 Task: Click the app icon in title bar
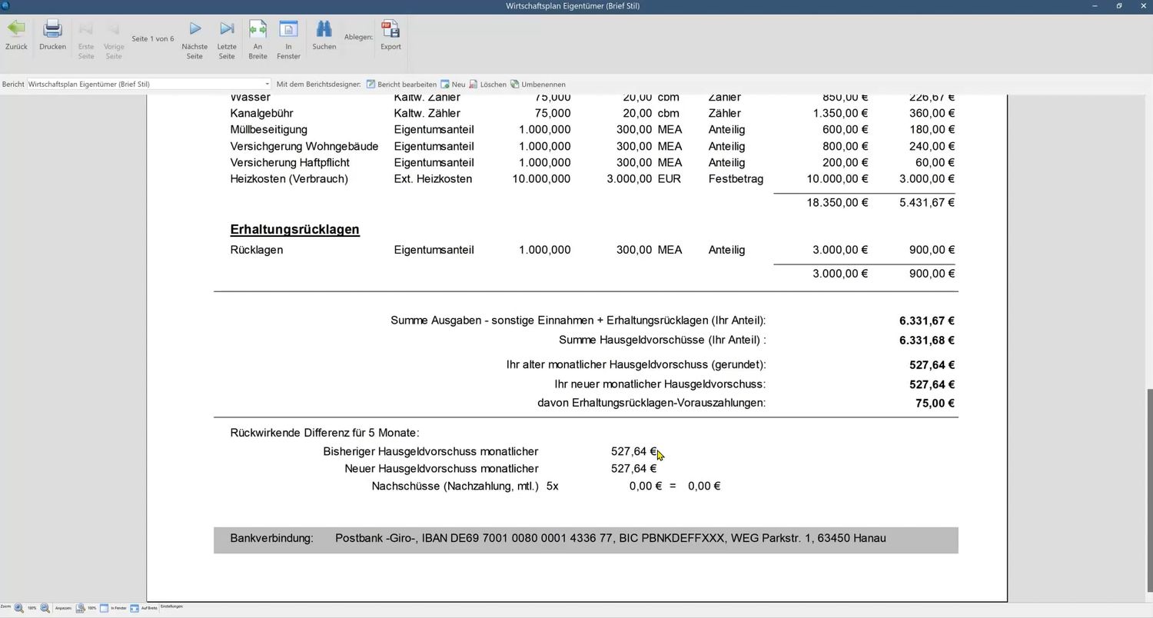(x=6, y=6)
